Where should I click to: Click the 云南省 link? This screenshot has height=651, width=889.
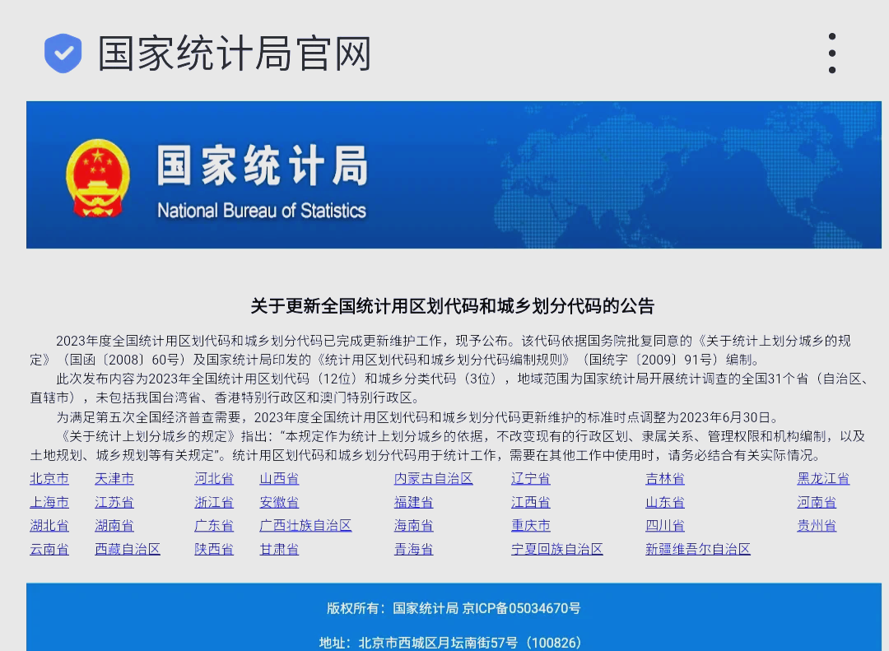coord(49,550)
